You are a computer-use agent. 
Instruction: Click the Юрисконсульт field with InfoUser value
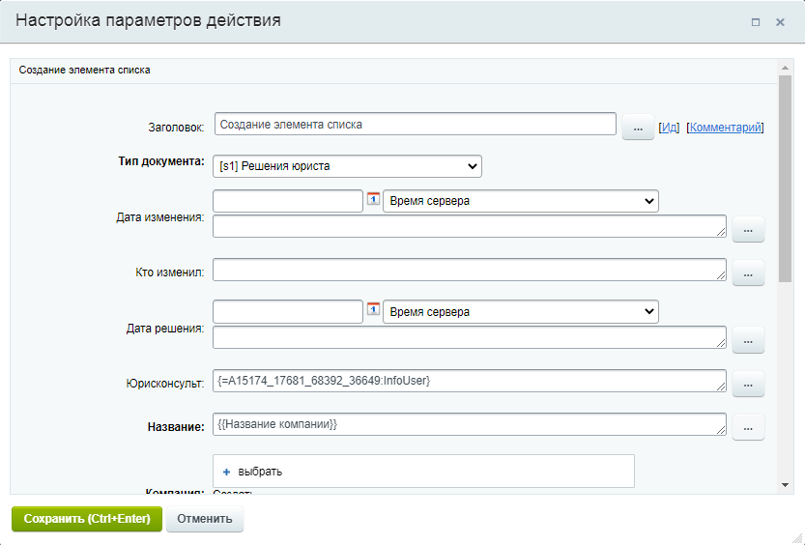[x=470, y=381]
